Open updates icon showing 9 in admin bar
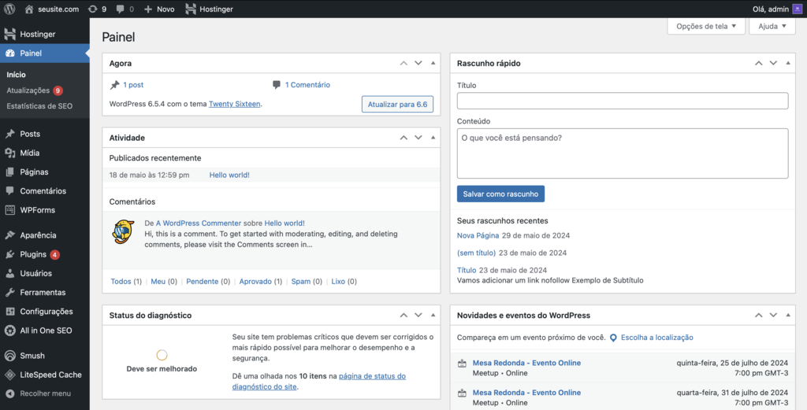Viewport: 807px width, 410px height. pyautogui.click(x=93, y=9)
